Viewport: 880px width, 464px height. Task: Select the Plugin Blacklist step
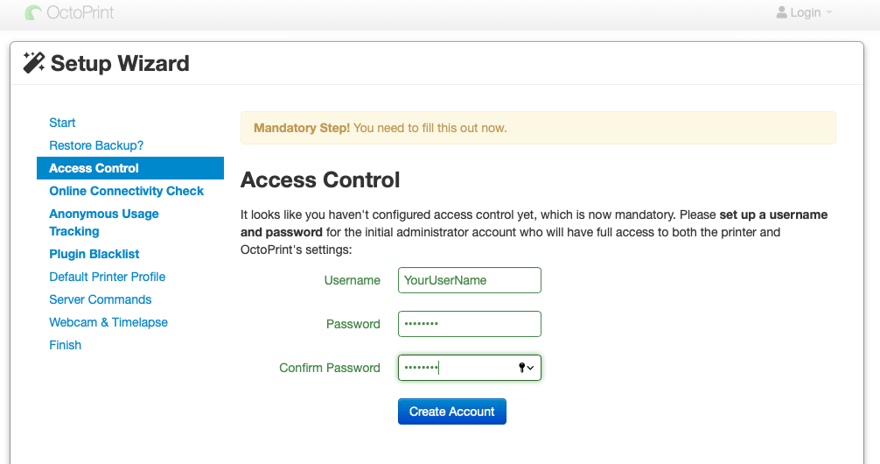tap(94, 254)
